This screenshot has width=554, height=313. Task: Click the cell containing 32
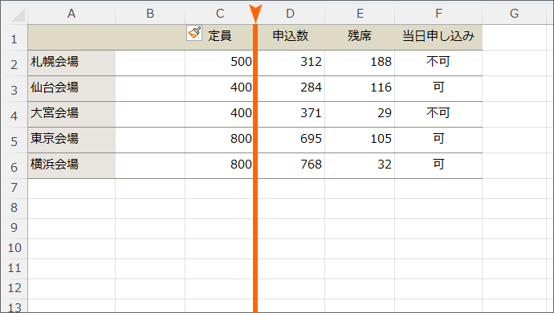tap(360, 166)
